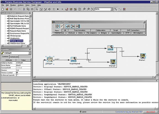159x114 pixels.
Task: Open the File menu
Action: tap(3, 5)
